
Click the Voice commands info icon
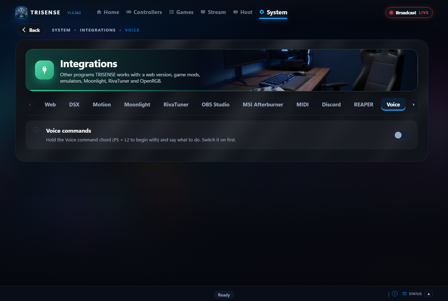(36, 130)
